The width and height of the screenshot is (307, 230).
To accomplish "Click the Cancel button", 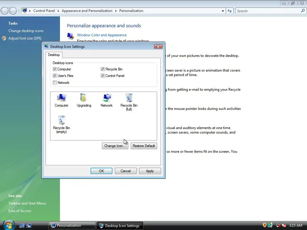I will pyautogui.click(x=126, y=171).
